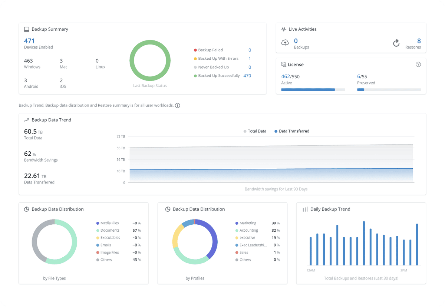Open the 471 Devices Enabled count

29,41
